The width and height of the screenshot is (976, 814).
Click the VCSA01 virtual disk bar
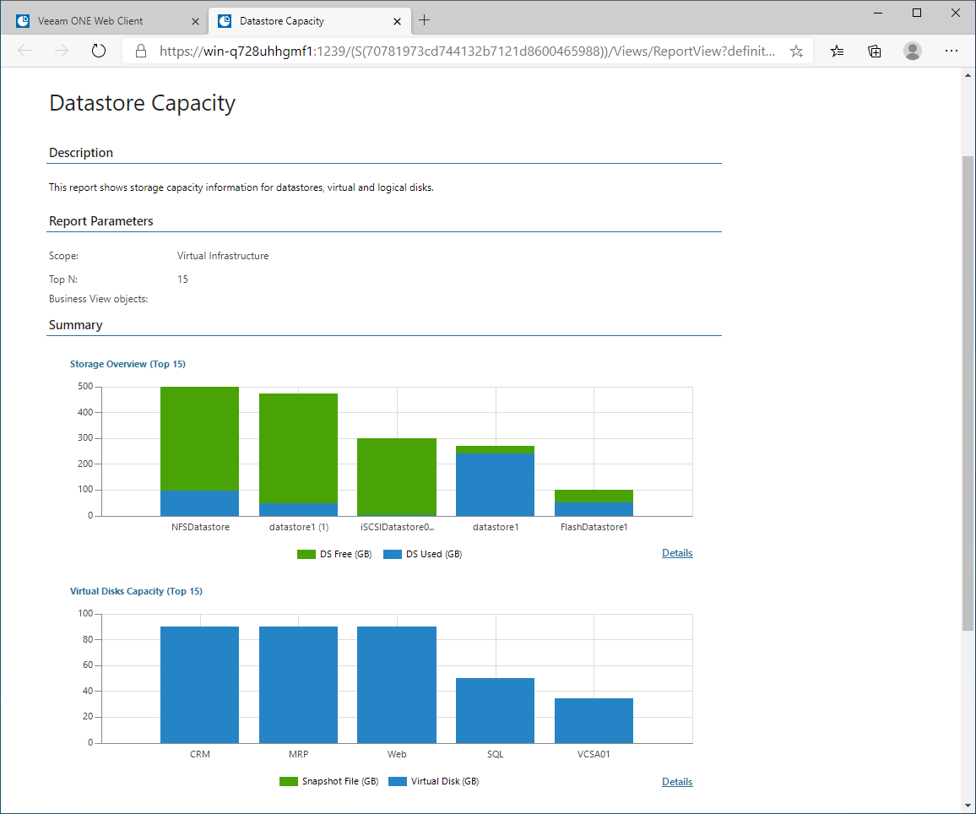(x=594, y=720)
